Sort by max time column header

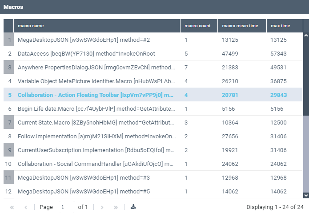coord(284,26)
